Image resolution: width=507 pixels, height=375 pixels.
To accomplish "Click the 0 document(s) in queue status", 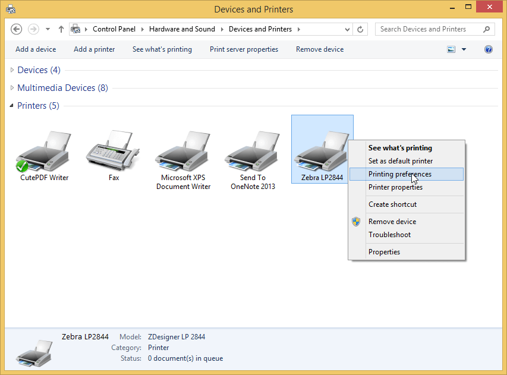I will 185,358.
